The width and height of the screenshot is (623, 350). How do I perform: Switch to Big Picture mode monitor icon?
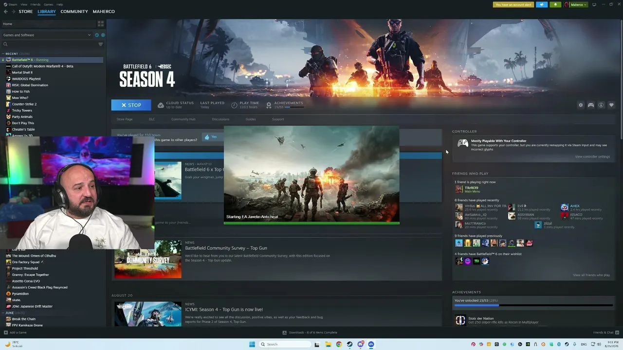(x=594, y=4)
